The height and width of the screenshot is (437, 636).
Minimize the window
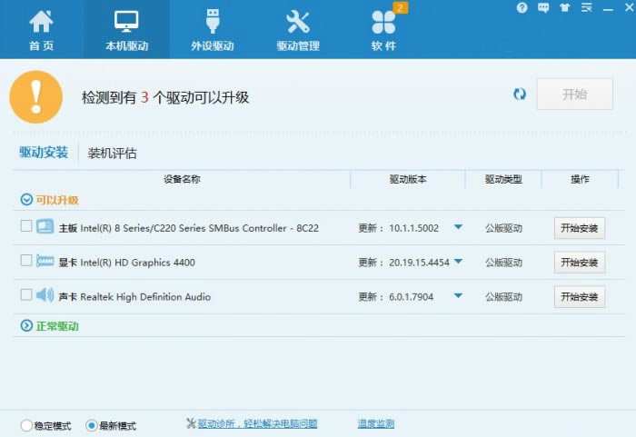click(x=608, y=8)
